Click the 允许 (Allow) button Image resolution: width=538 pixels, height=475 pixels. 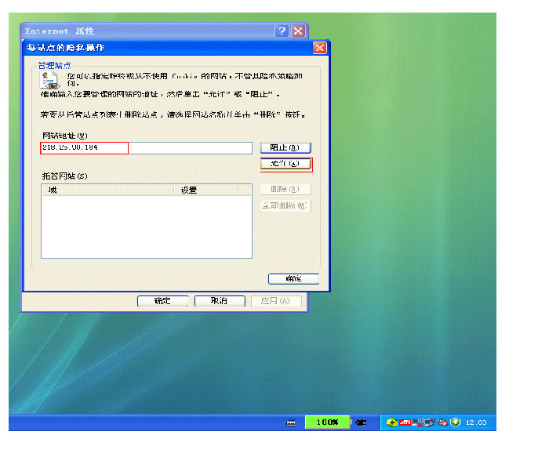pyautogui.click(x=285, y=165)
